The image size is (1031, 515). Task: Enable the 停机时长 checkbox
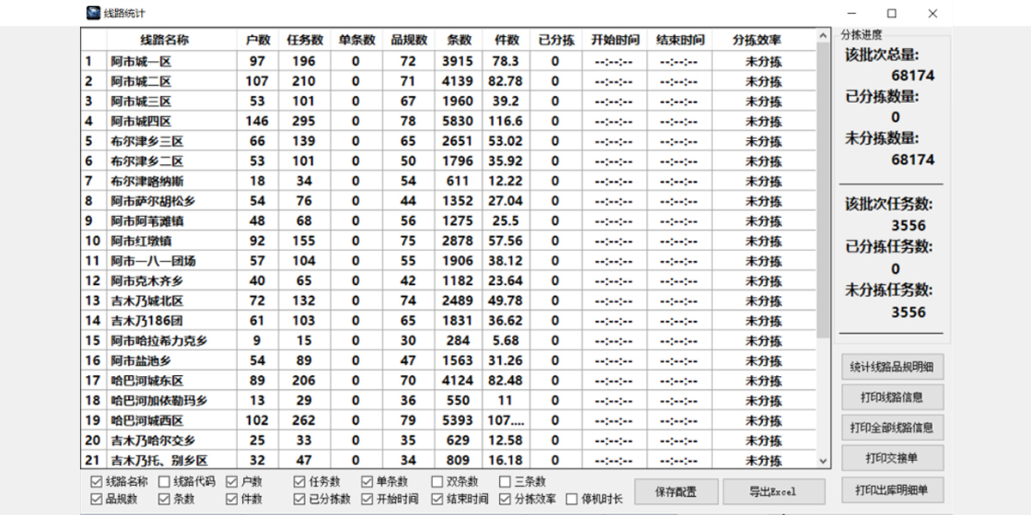[572, 499]
